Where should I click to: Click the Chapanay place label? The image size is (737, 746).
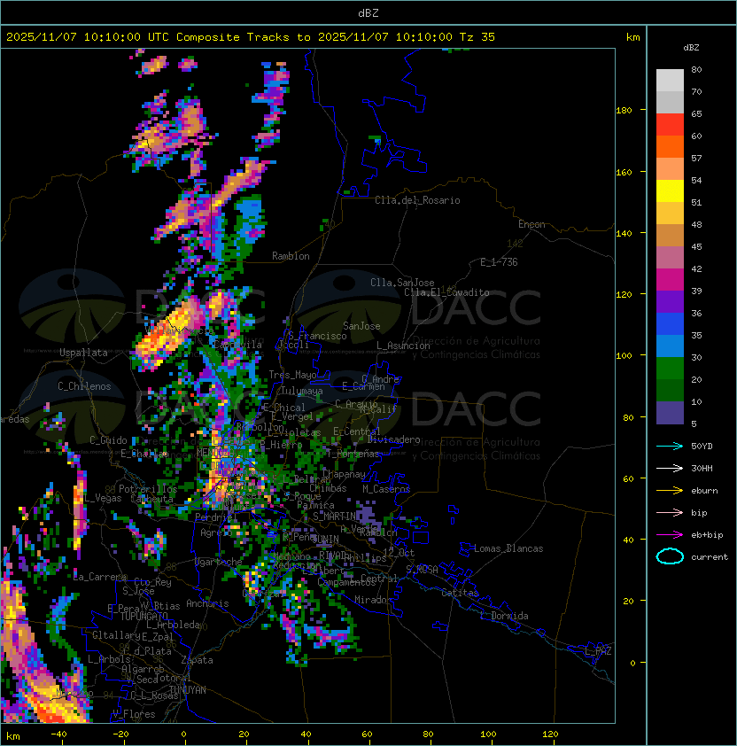pos(344,474)
